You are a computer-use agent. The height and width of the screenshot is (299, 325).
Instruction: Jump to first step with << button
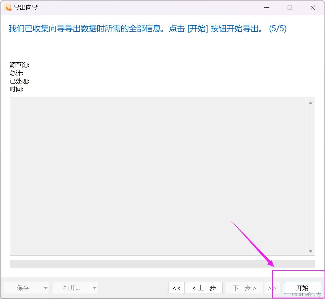[177, 288]
